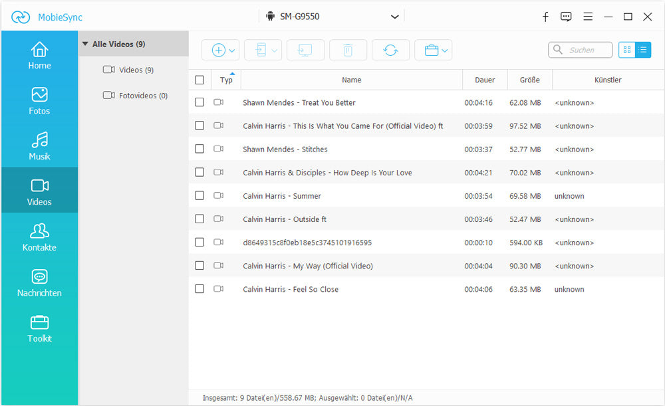The width and height of the screenshot is (665, 406).
Task: Sort the list by Größe column
Action: tap(529, 80)
